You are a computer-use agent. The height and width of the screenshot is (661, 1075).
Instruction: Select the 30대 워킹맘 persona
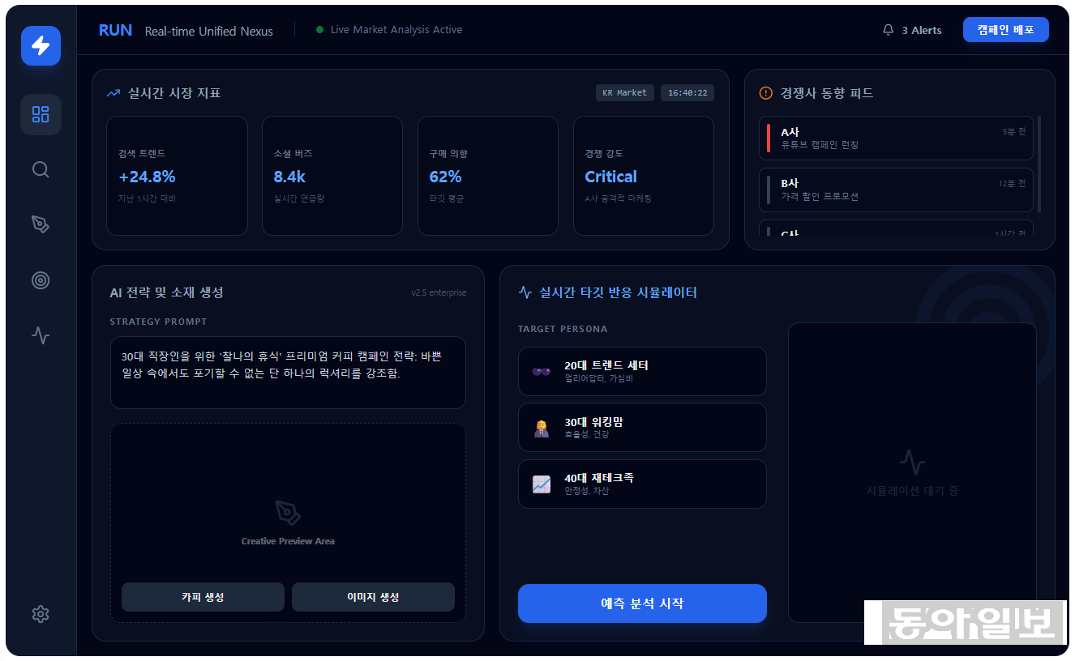pos(642,428)
